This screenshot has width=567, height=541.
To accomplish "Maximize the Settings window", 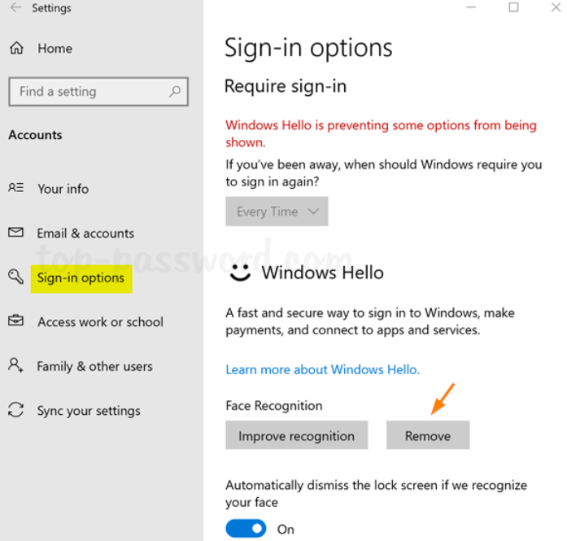I will [x=513, y=7].
